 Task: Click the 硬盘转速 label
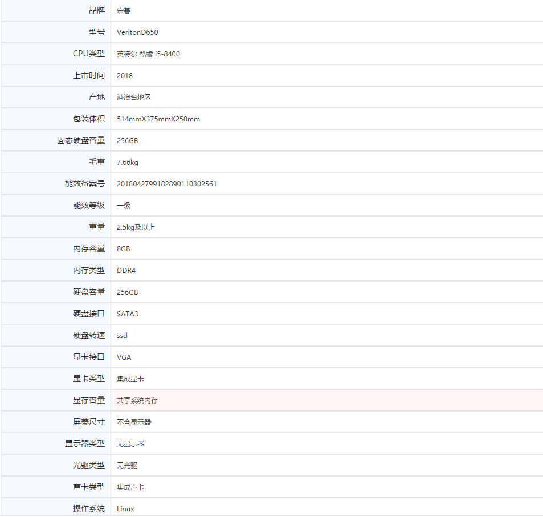pyautogui.click(x=89, y=335)
